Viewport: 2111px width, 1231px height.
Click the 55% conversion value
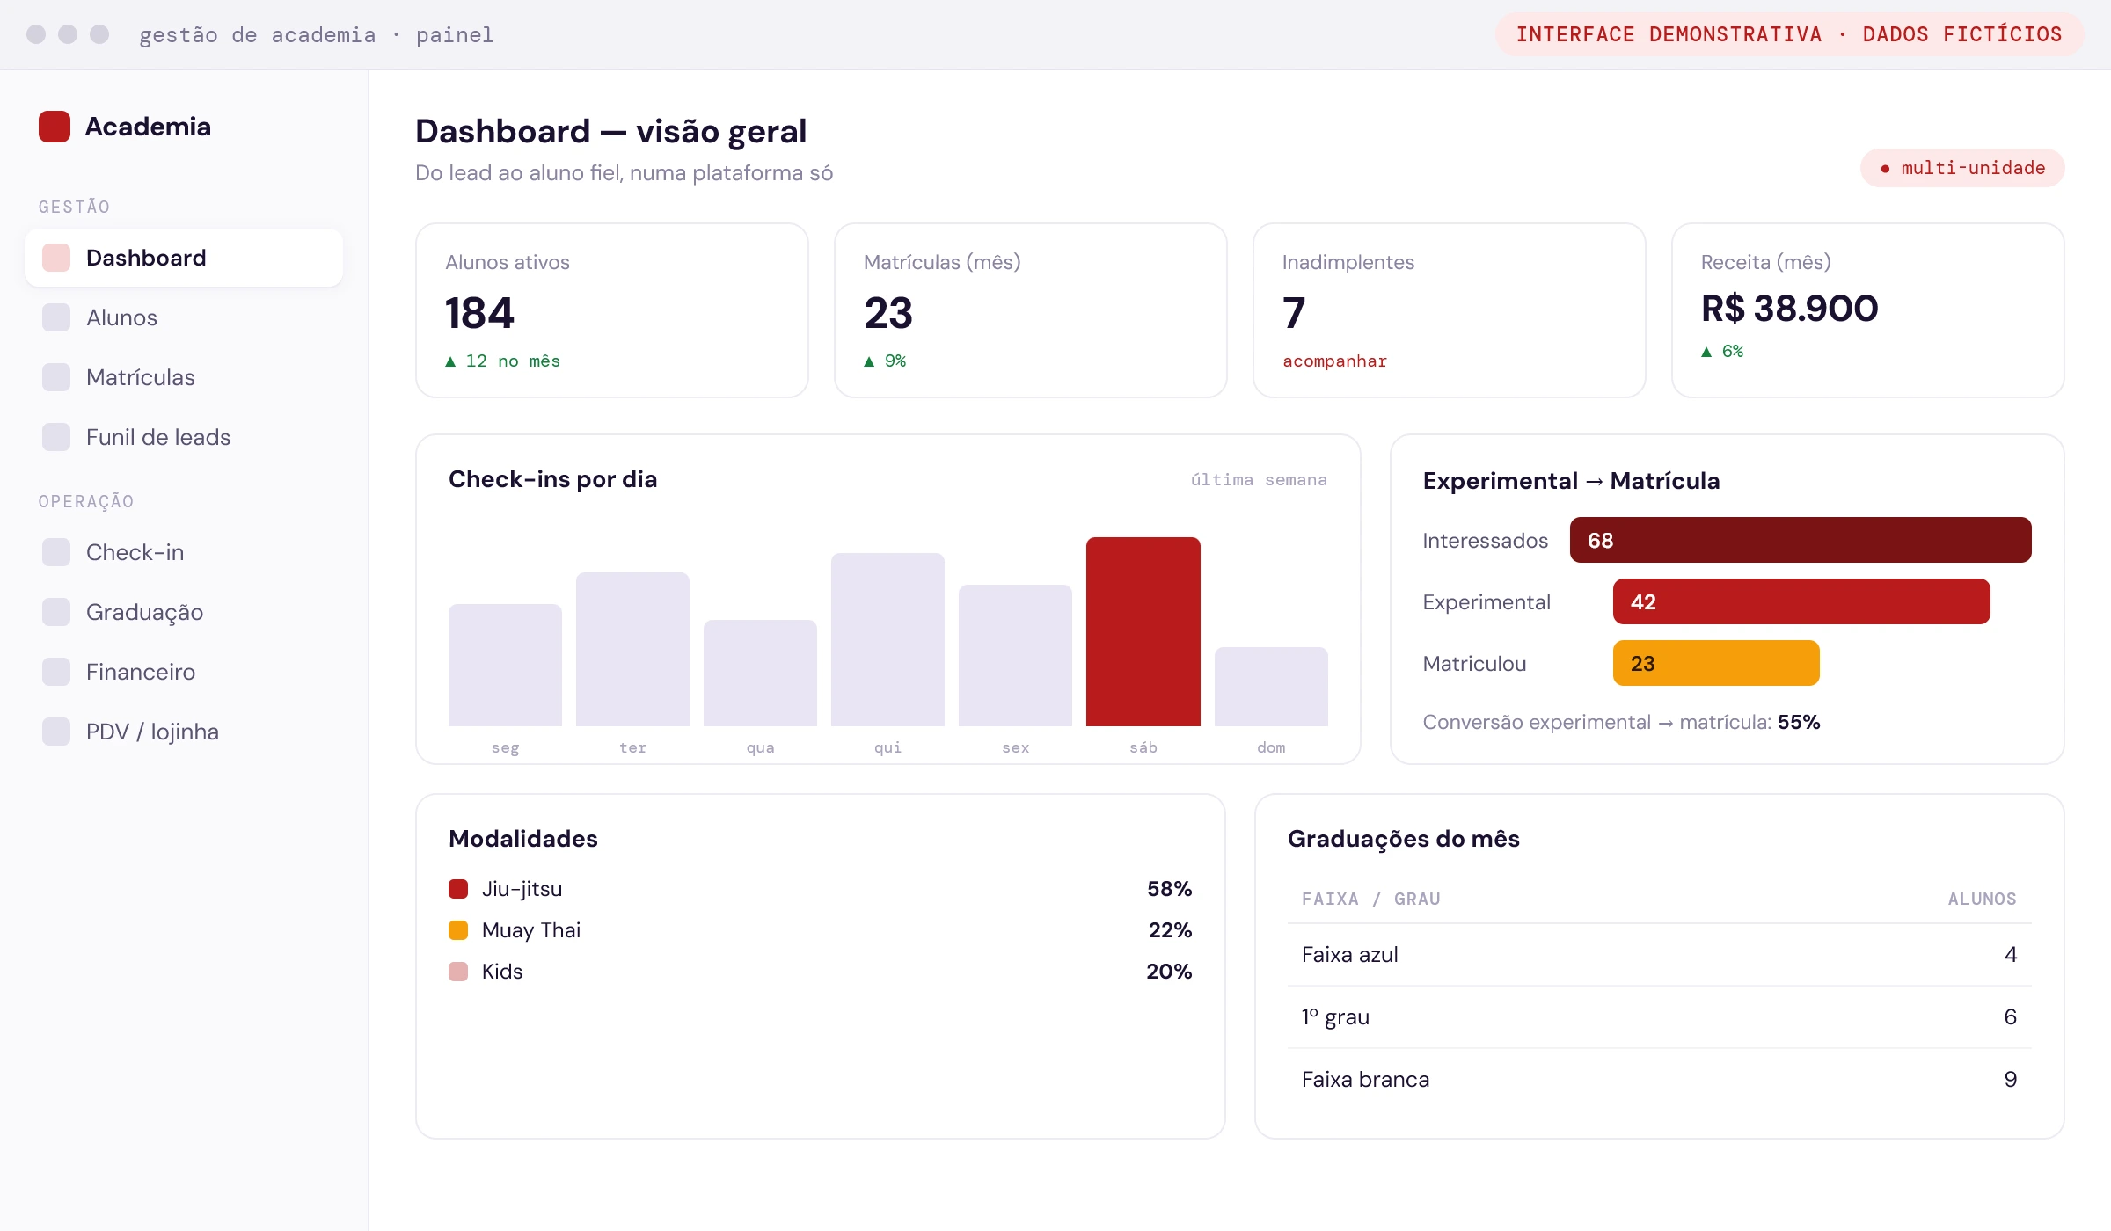(x=1799, y=722)
